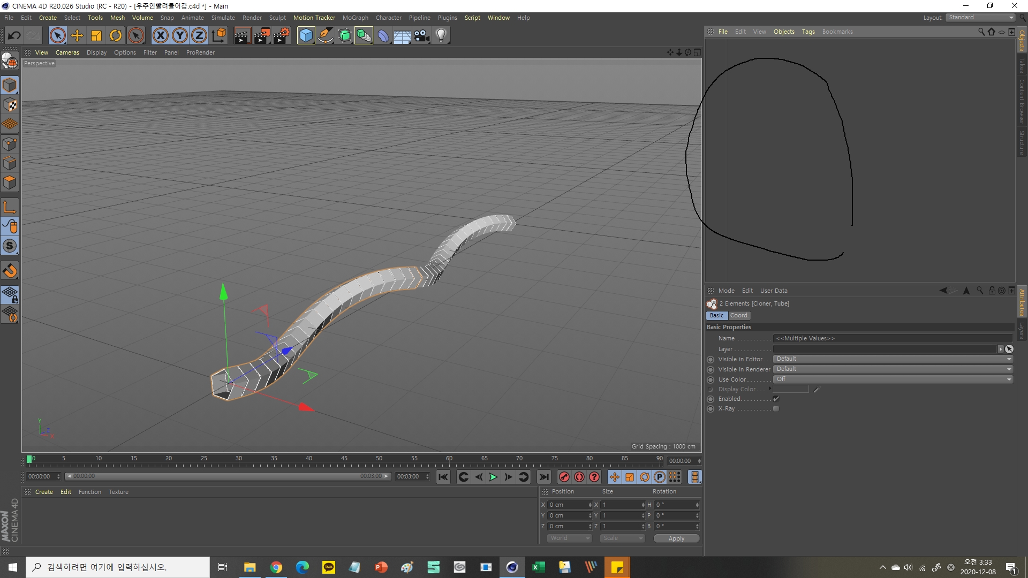This screenshot has width=1028, height=578.
Task: Open Excel from the taskbar
Action: click(538, 567)
